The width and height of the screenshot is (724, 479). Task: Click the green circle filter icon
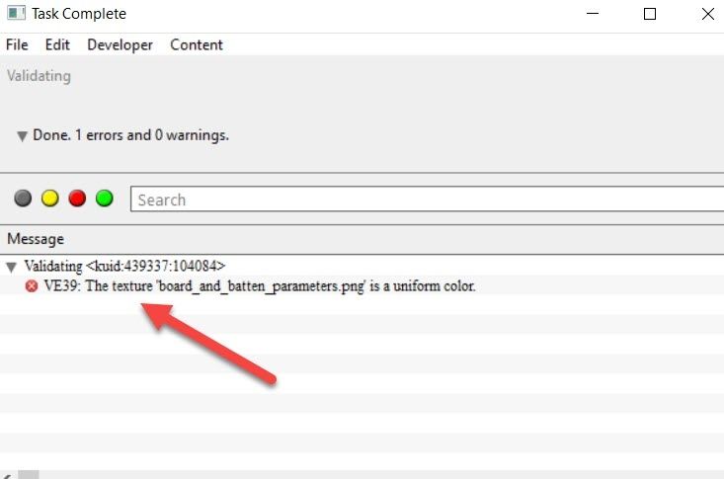click(104, 199)
